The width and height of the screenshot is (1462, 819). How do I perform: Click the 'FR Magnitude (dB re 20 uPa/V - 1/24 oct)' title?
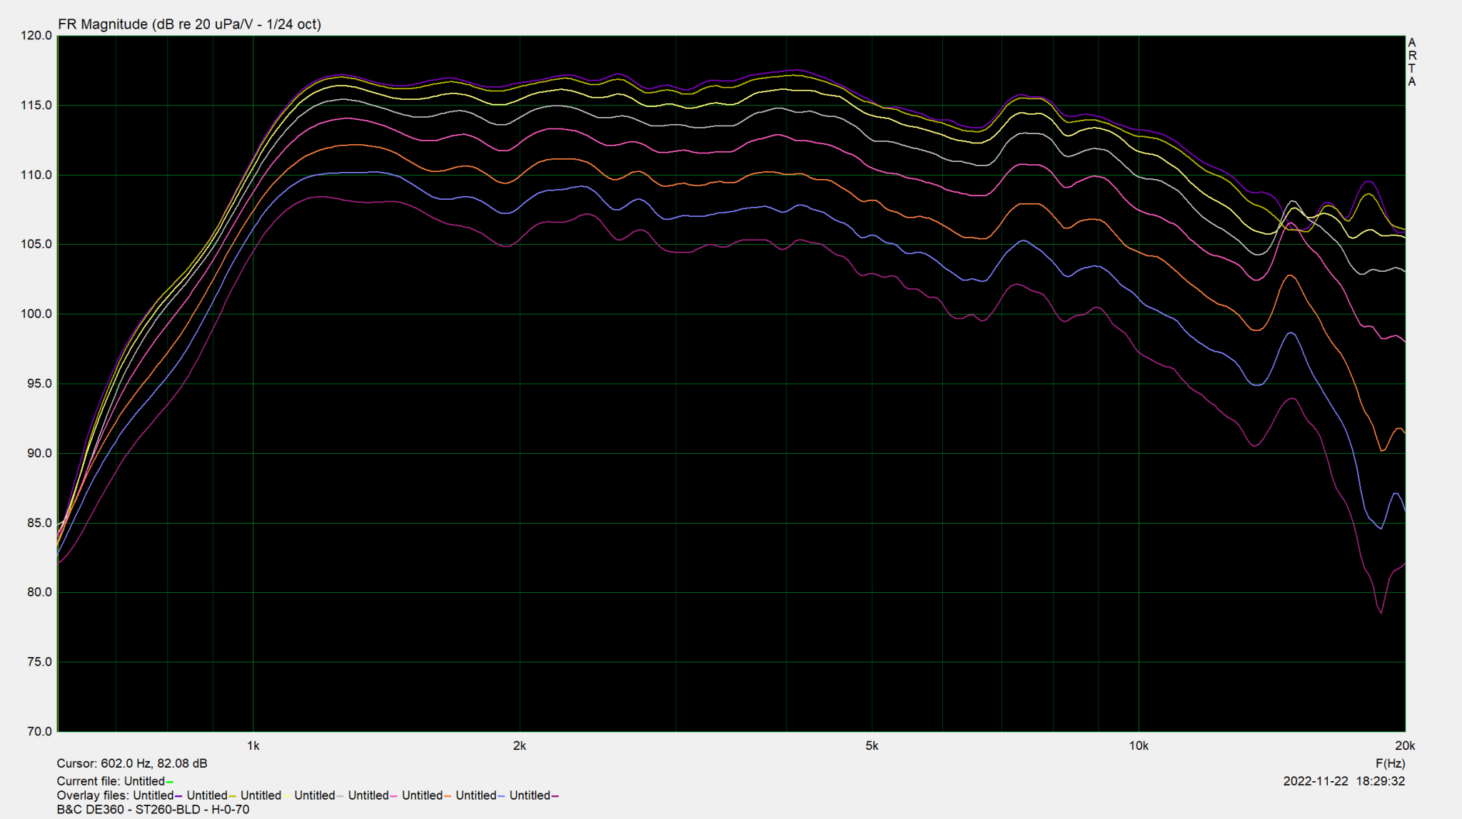point(189,24)
